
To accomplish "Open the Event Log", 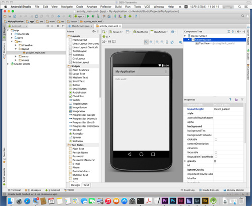I will pos(187,190).
